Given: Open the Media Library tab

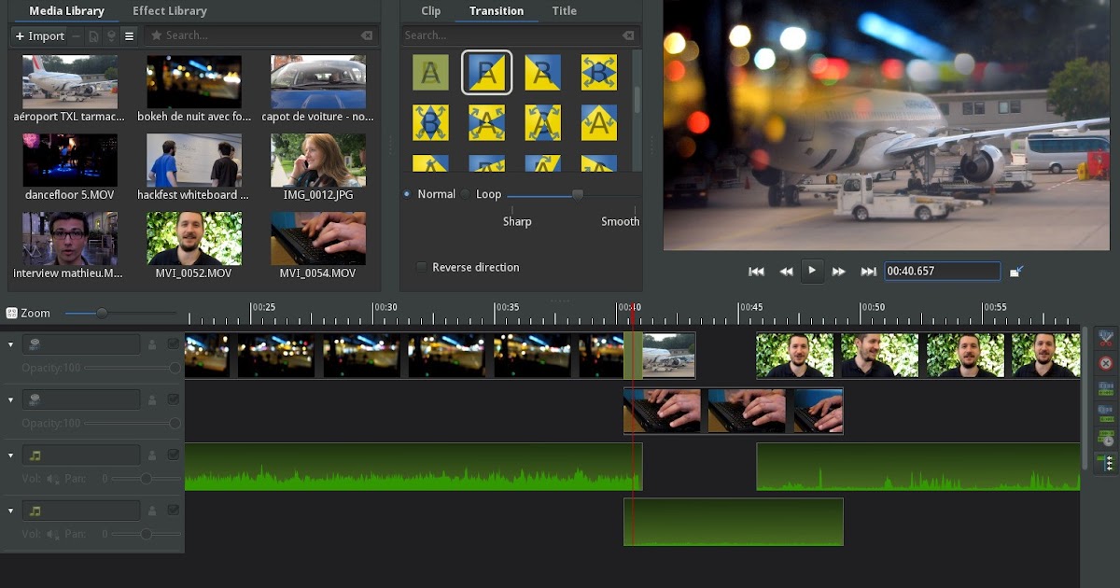Looking at the screenshot, I should 66,11.
